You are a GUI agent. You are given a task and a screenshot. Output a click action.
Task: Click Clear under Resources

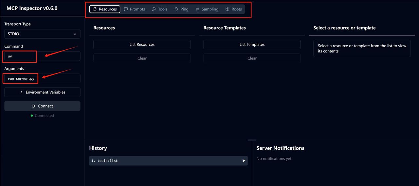142,58
